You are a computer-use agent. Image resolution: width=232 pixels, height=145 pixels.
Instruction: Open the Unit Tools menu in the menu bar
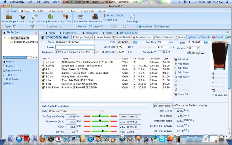[x=109, y=2]
